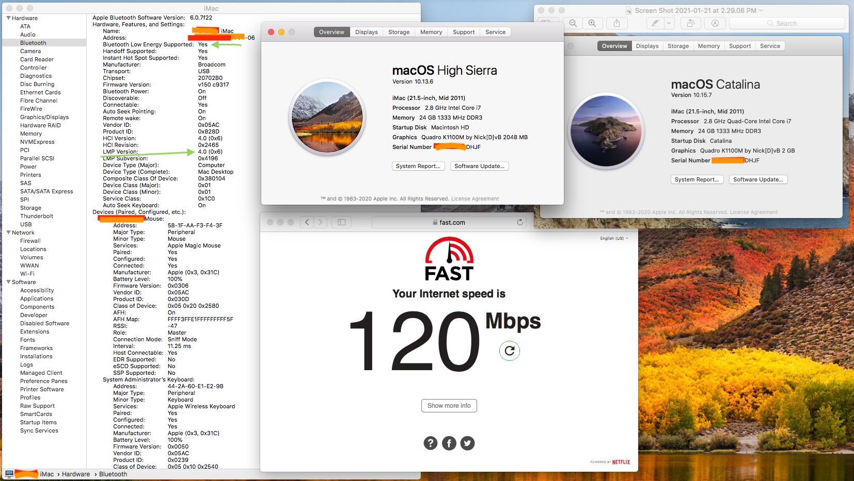854x481 pixels.
Task: Go back in the Safari window
Action: pyautogui.click(x=307, y=222)
